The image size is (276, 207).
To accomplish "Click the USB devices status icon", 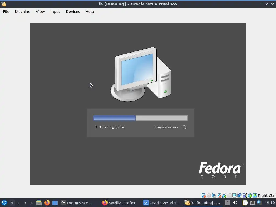I will pos(224,195).
